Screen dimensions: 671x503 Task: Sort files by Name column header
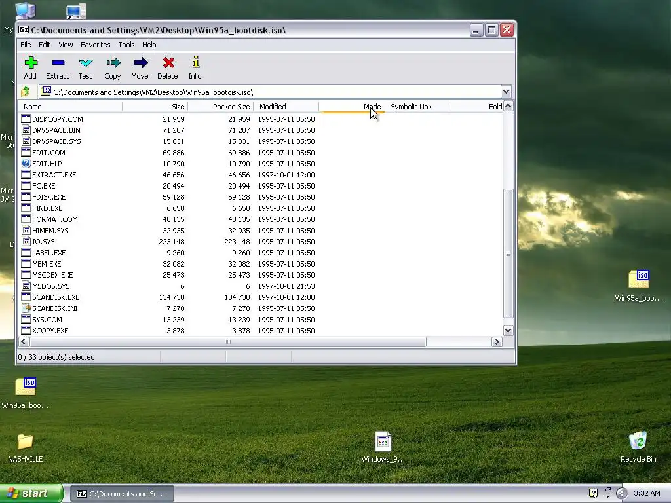point(70,107)
